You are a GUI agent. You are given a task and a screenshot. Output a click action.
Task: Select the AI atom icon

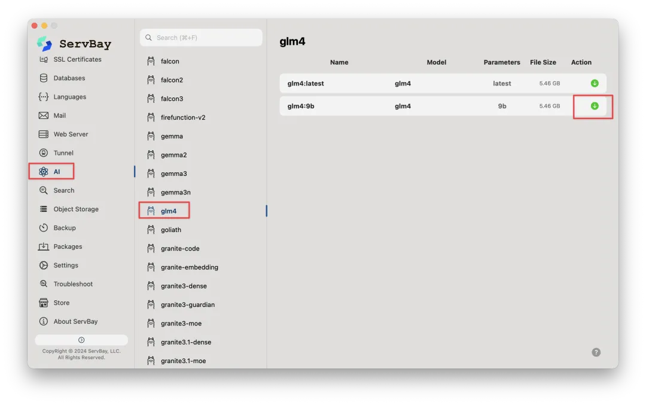click(x=43, y=172)
